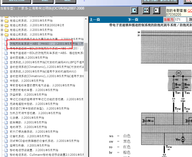Open Cullmann移动电话预设装置2 entry
The height and width of the screenshot is (157, 192).
tap(47, 155)
